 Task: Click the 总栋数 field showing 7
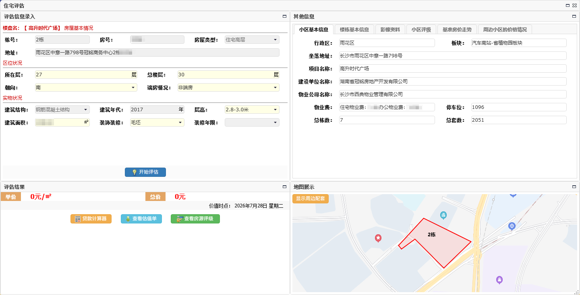387,120
